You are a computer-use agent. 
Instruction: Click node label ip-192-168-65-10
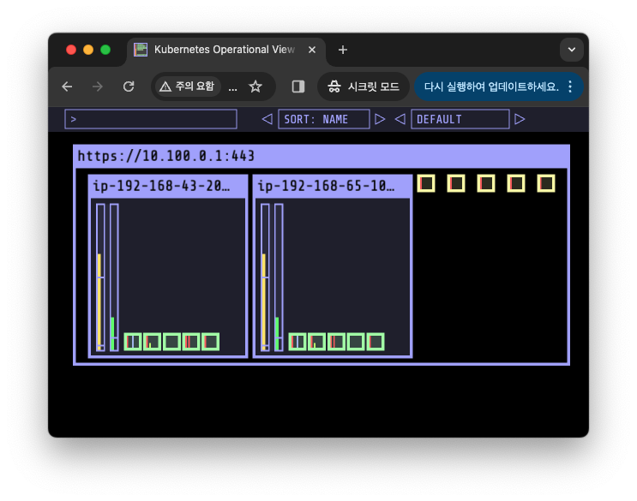[327, 186]
